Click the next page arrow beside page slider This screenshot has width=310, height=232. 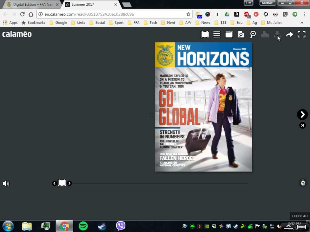[x=69, y=183]
